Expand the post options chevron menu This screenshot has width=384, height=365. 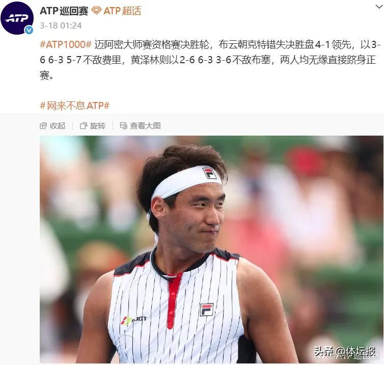click(x=379, y=7)
